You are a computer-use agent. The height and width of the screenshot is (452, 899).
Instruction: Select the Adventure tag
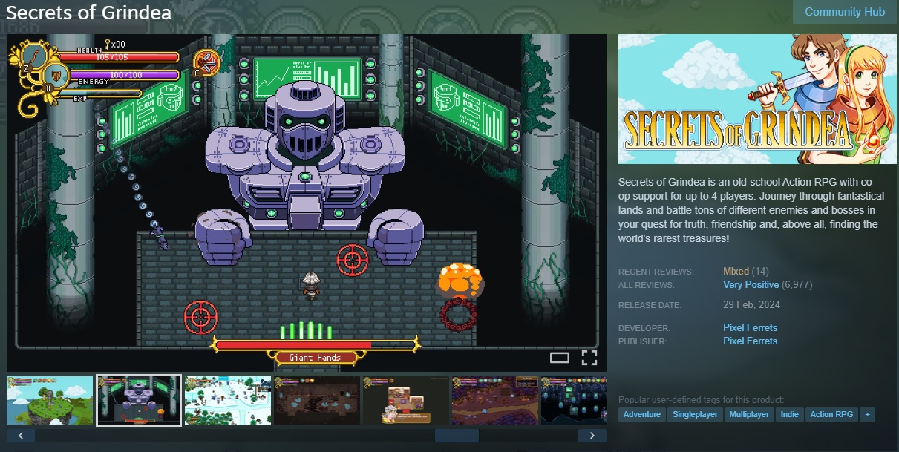pyautogui.click(x=642, y=414)
